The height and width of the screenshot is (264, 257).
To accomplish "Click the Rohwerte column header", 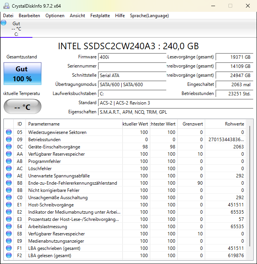I will pyautogui.click(x=225, y=124).
